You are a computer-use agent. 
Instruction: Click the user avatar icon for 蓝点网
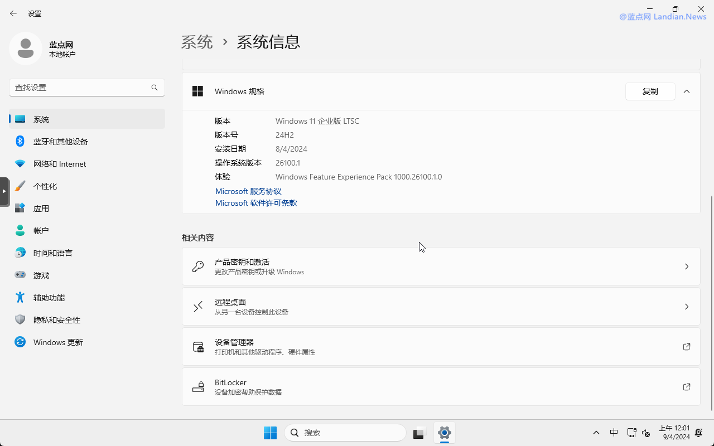[26, 49]
